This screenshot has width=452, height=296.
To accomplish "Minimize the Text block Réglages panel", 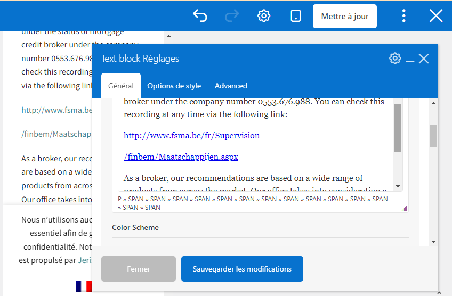I will click(x=410, y=61).
